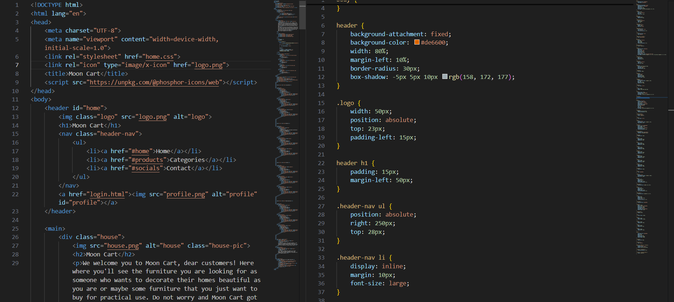Click line number 25 in HTML editor
The image size is (674, 302).
click(15, 228)
